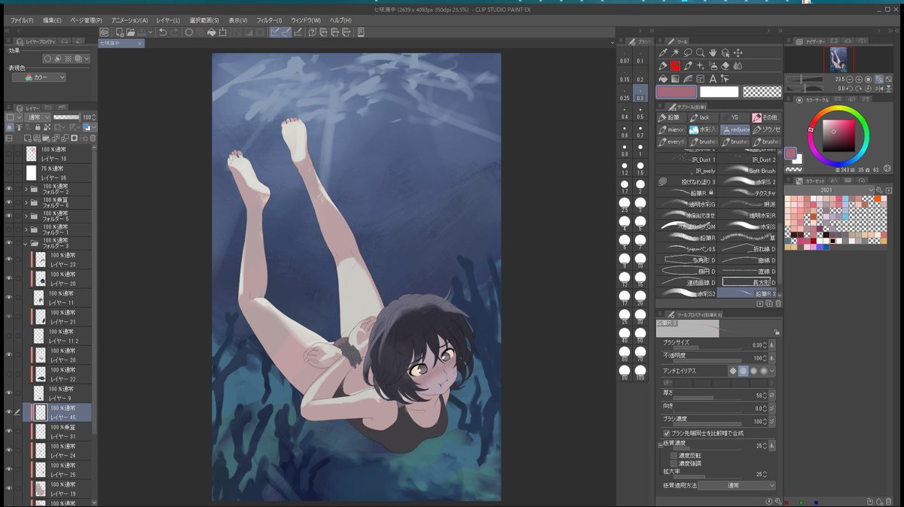904x507 pixels.
Task: Select the Blend droplets tool
Action: (x=738, y=65)
